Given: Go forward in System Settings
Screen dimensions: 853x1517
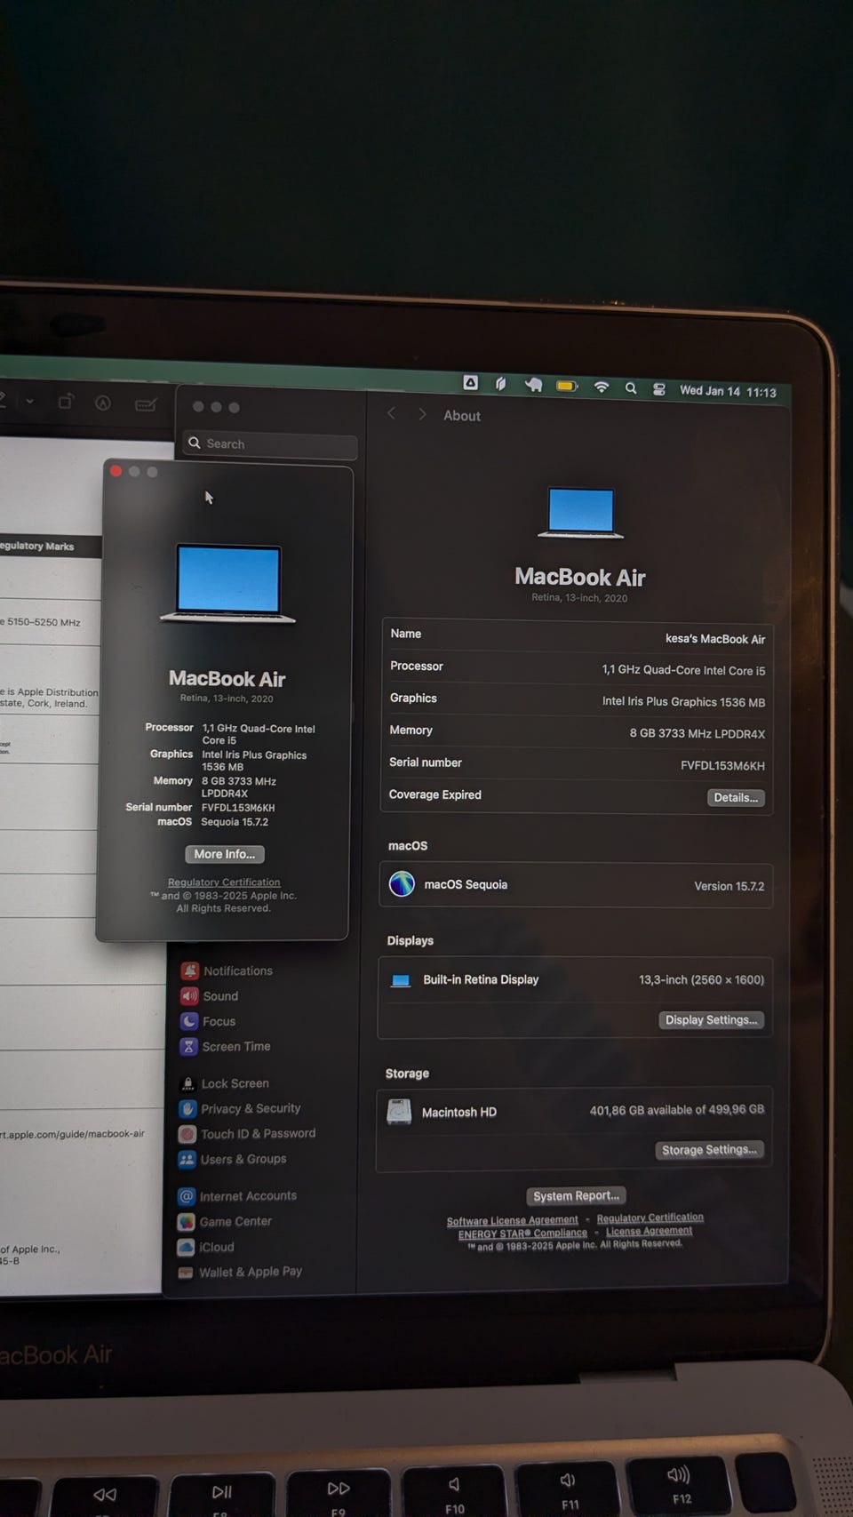Looking at the screenshot, I should 422,414.
